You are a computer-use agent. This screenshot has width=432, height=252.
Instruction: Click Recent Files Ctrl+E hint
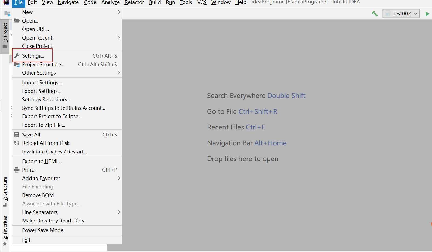pos(236,127)
